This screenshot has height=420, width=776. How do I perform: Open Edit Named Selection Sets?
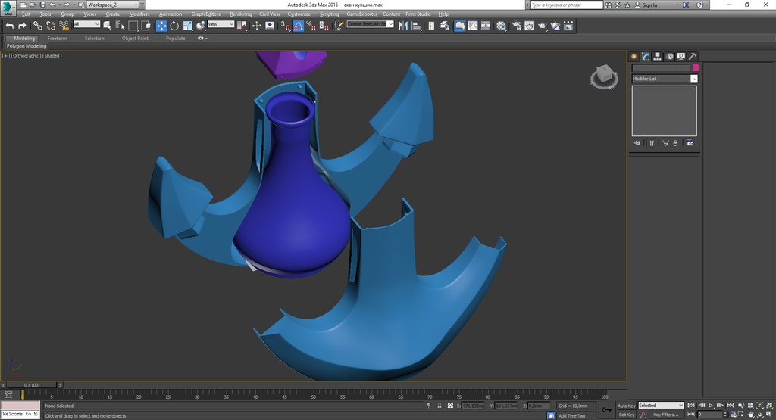coord(339,26)
